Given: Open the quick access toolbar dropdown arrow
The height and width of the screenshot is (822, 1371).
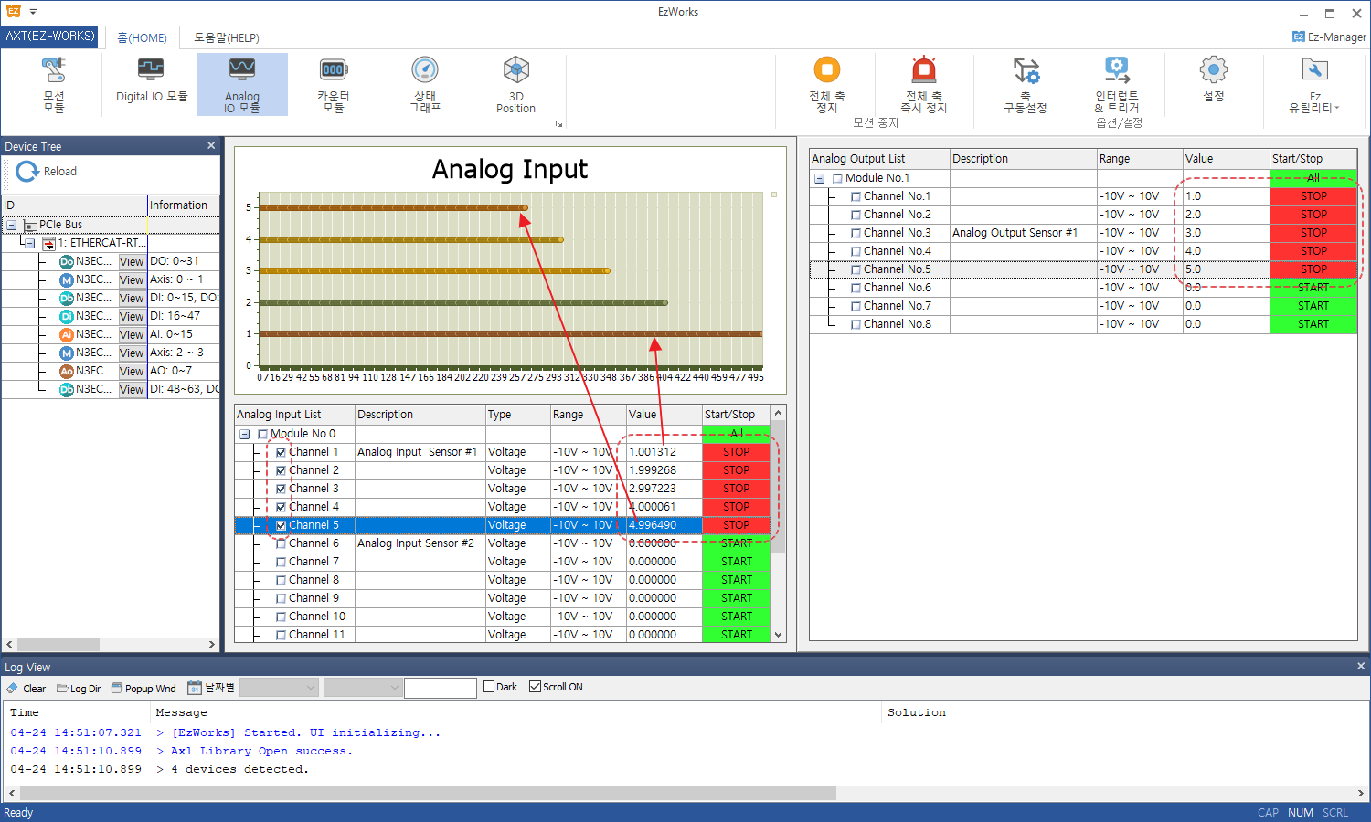Looking at the screenshot, I should click(x=33, y=12).
